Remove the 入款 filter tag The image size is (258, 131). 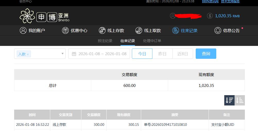pos(28,54)
